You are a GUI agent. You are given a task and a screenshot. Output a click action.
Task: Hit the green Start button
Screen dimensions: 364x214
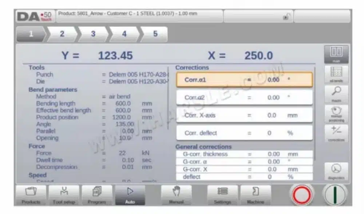tap(335, 195)
